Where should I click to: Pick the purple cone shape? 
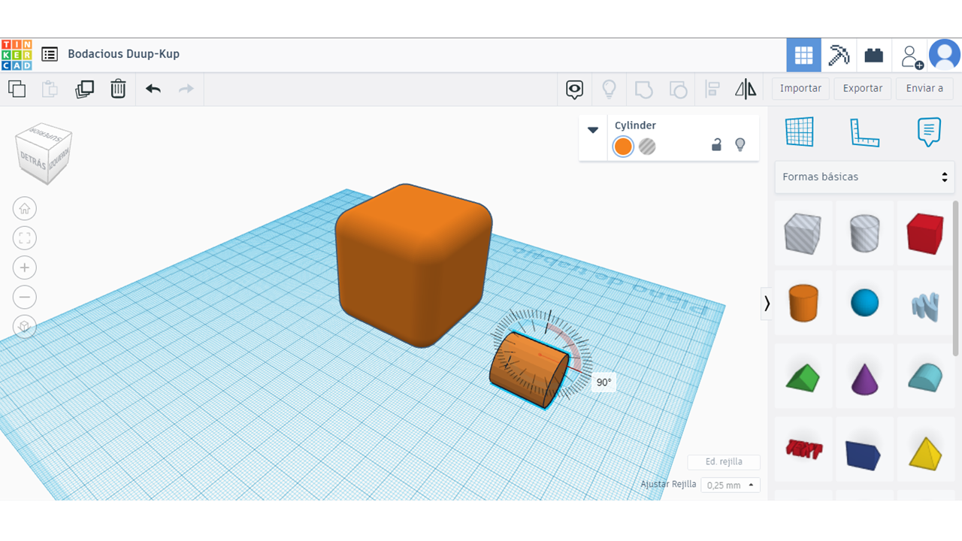click(864, 376)
